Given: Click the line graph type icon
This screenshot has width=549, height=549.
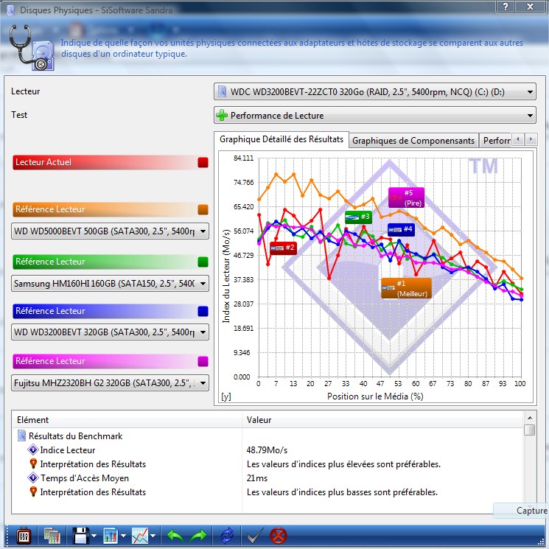Looking at the screenshot, I should click(x=140, y=536).
